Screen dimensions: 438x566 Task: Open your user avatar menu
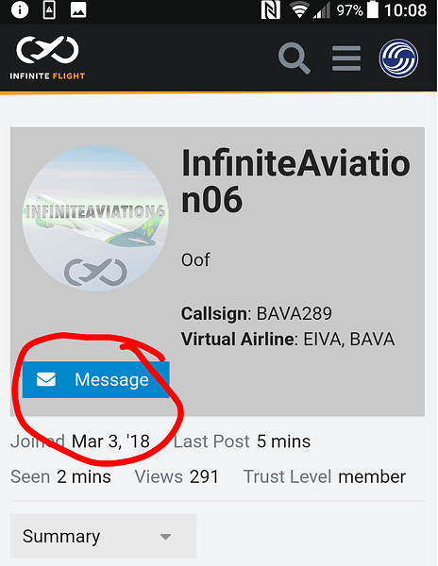(398, 58)
